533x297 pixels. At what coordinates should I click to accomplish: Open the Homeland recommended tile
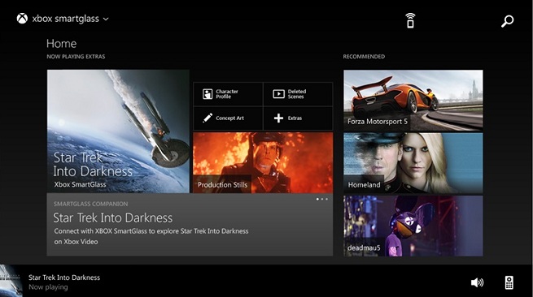(413, 163)
